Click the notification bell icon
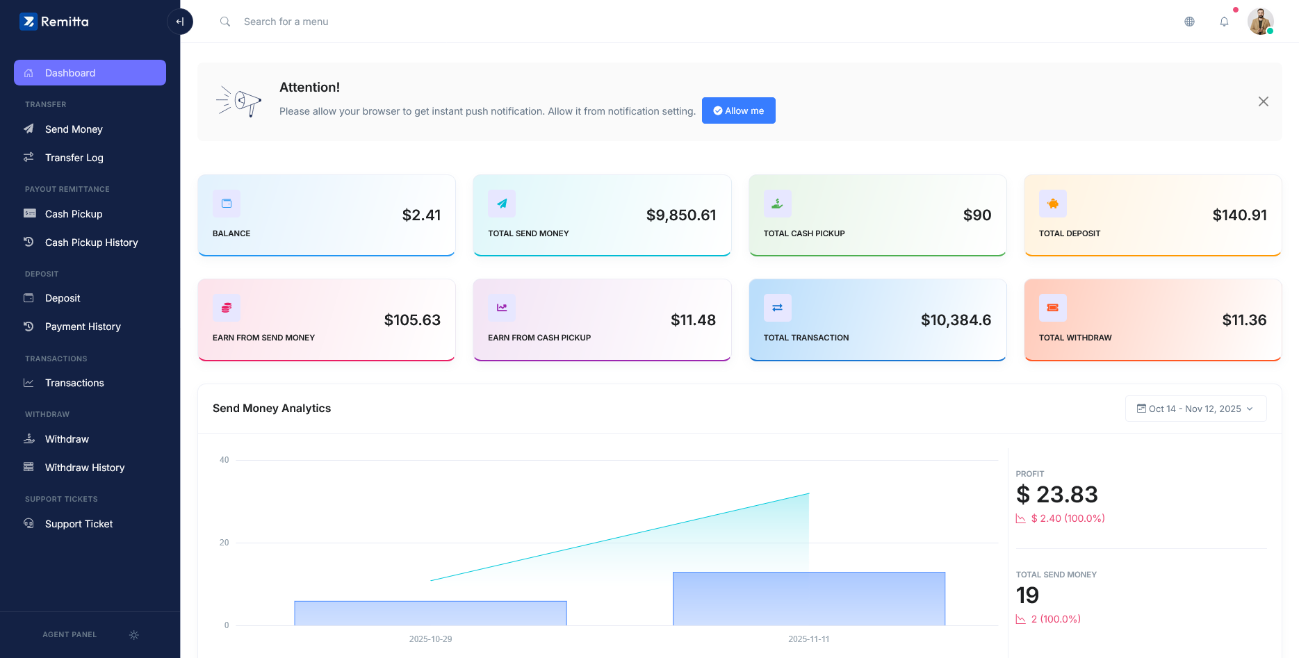This screenshot has width=1299, height=658. click(x=1224, y=22)
